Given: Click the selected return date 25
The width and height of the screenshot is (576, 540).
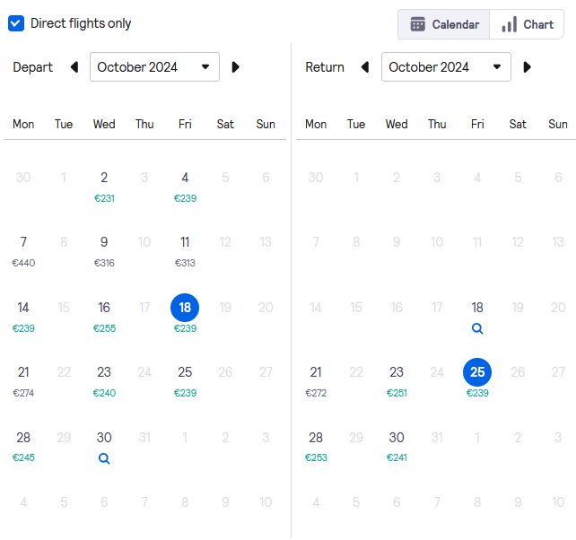Looking at the screenshot, I should 477,372.
